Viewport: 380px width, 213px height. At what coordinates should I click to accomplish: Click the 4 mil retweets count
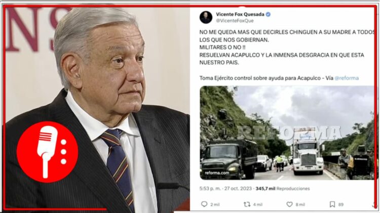click(x=258, y=205)
